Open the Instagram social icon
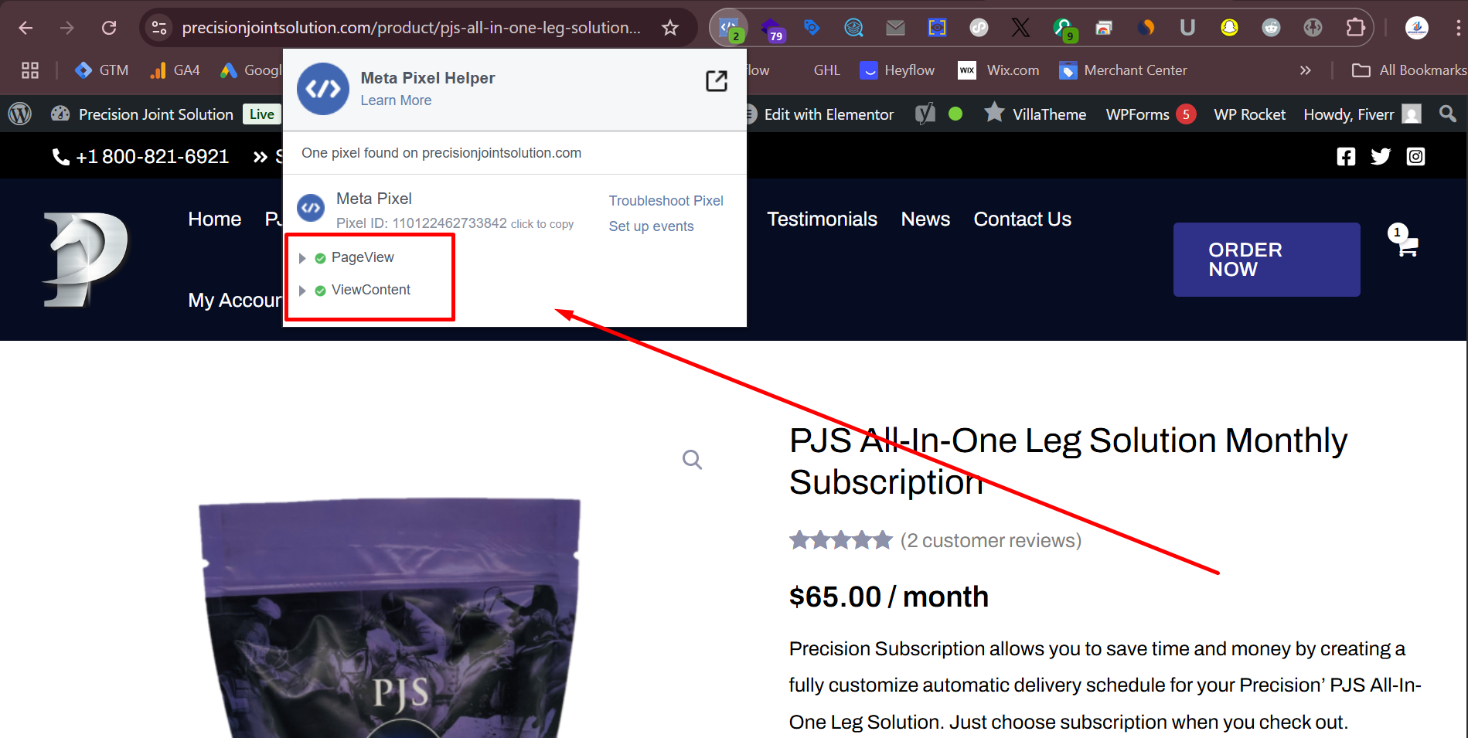Image resolution: width=1468 pixels, height=738 pixels. [1415, 157]
